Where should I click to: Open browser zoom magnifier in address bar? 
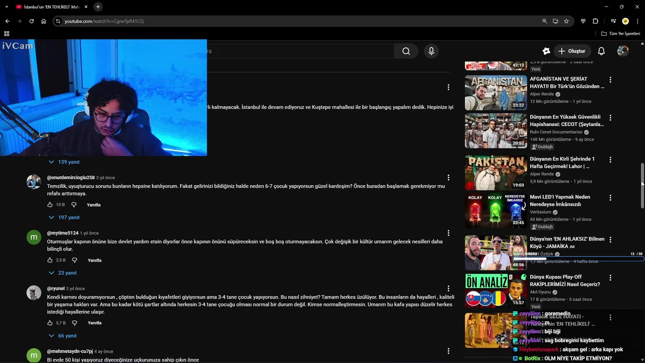pos(544,21)
